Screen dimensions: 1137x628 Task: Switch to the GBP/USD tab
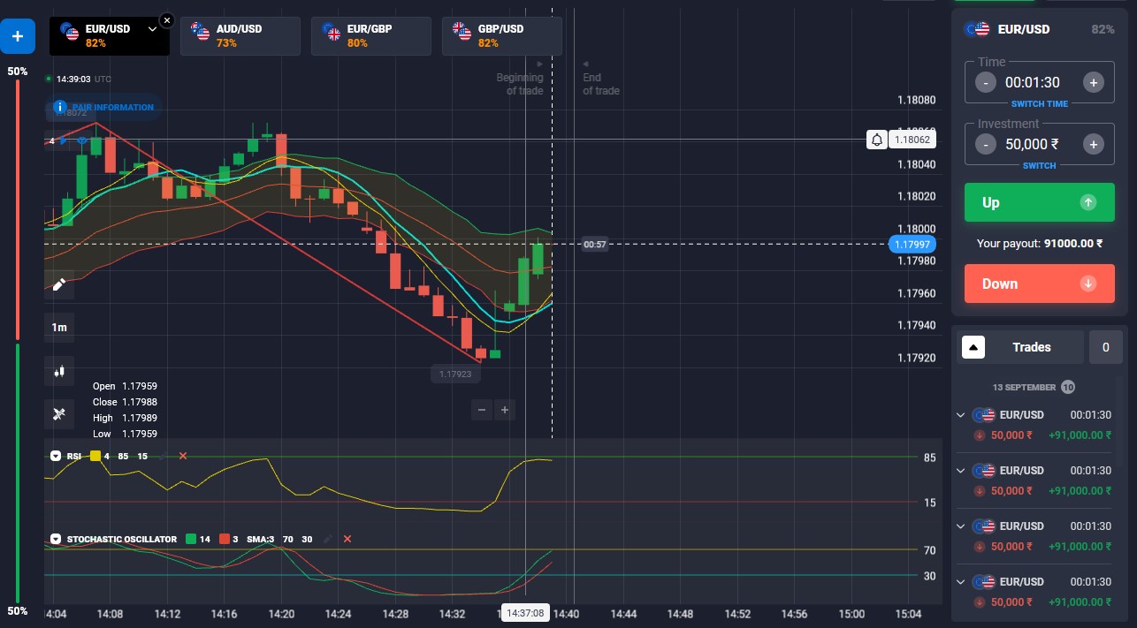pyautogui.click(x=502, y=35)
